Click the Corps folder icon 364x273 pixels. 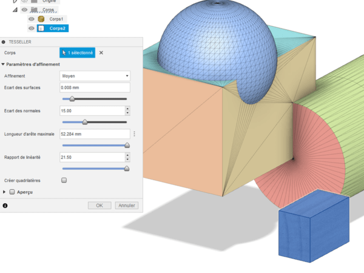pos(35,10)
